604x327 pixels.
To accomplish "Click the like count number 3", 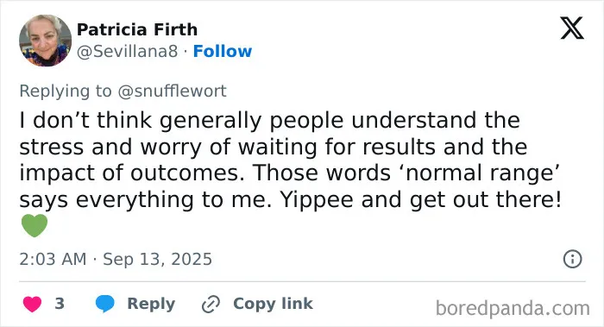I will coord(60,304).
